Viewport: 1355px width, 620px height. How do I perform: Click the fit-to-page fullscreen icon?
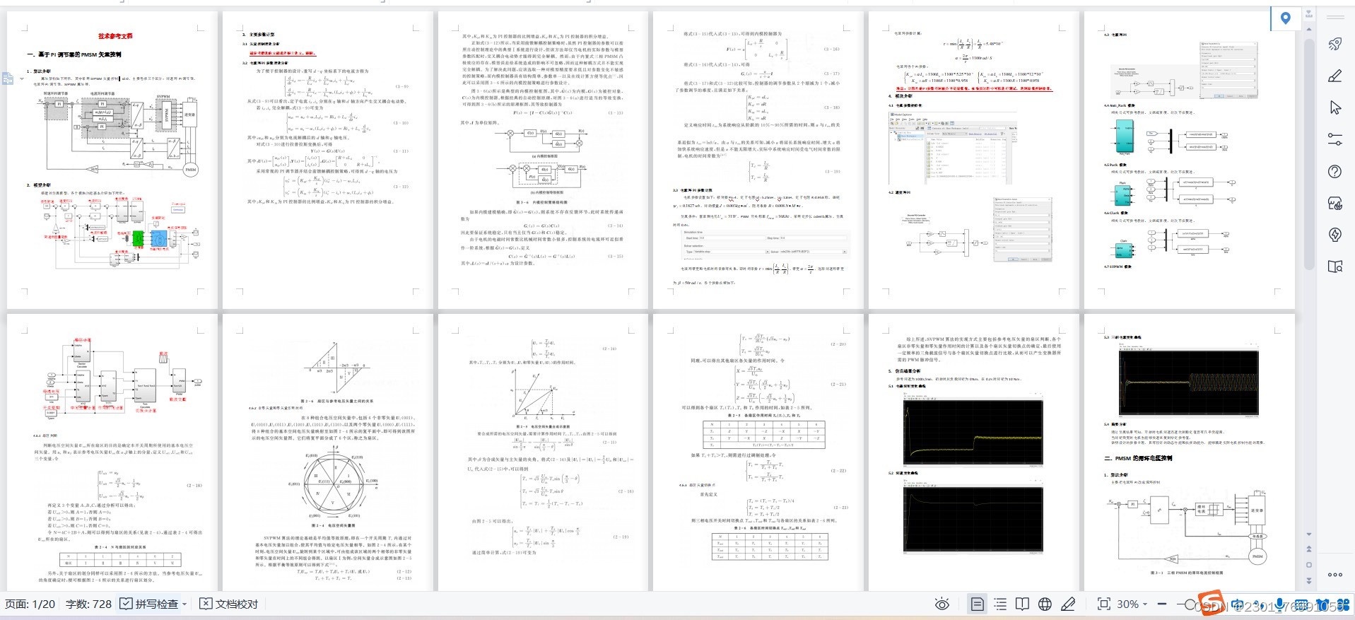[1103, 604]
